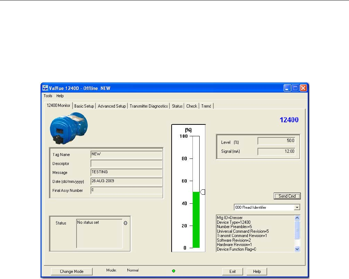Open the Advanced Setup tab

click(x=112, y=106)
